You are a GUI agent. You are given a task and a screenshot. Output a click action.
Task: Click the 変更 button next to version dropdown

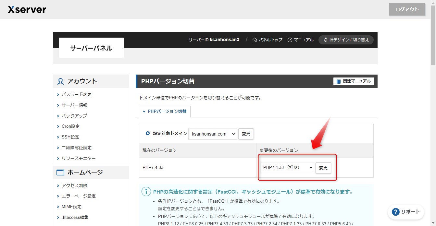click(x=323, y=168)
